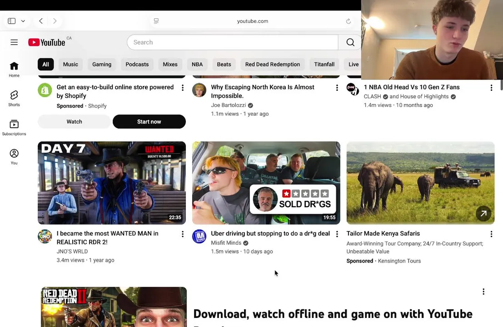503x327 pixels.
Task: Open the You page
Action: [x=14, y=157]
